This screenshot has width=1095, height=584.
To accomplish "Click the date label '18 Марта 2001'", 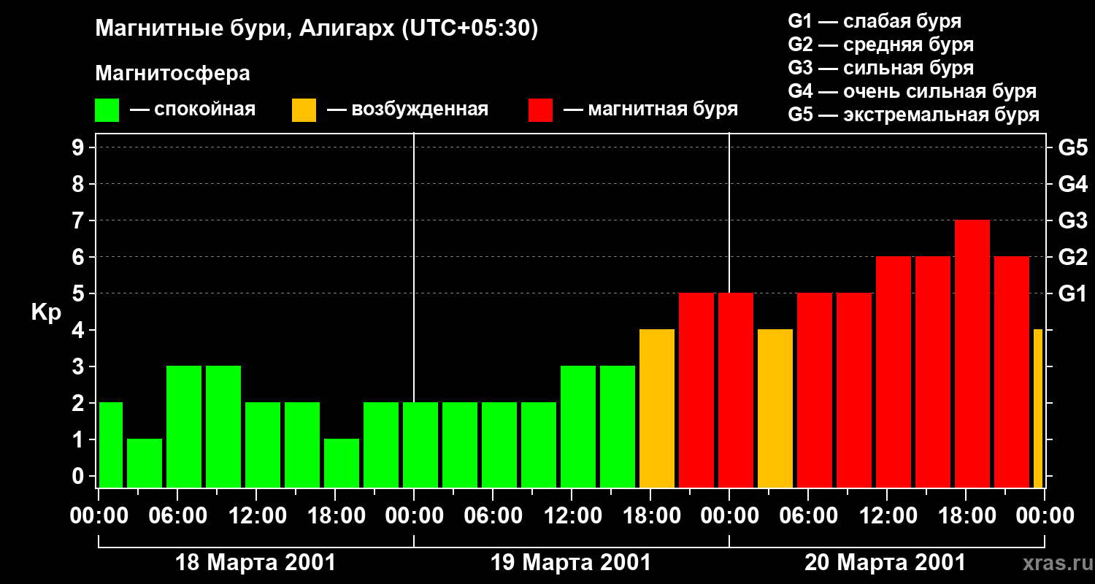I will 256,563.
